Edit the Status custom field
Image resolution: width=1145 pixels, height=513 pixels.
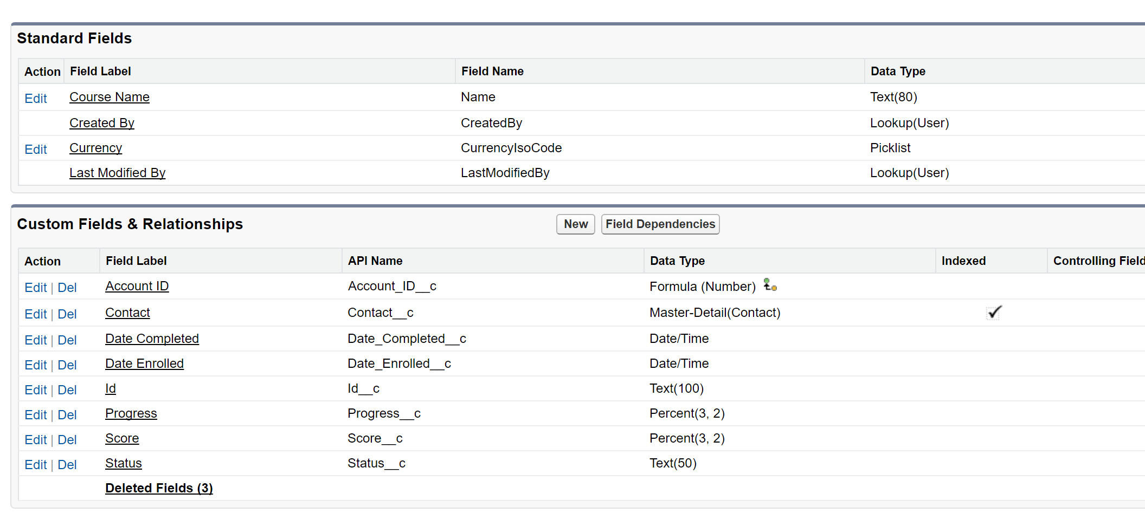(x=36, y=465)
